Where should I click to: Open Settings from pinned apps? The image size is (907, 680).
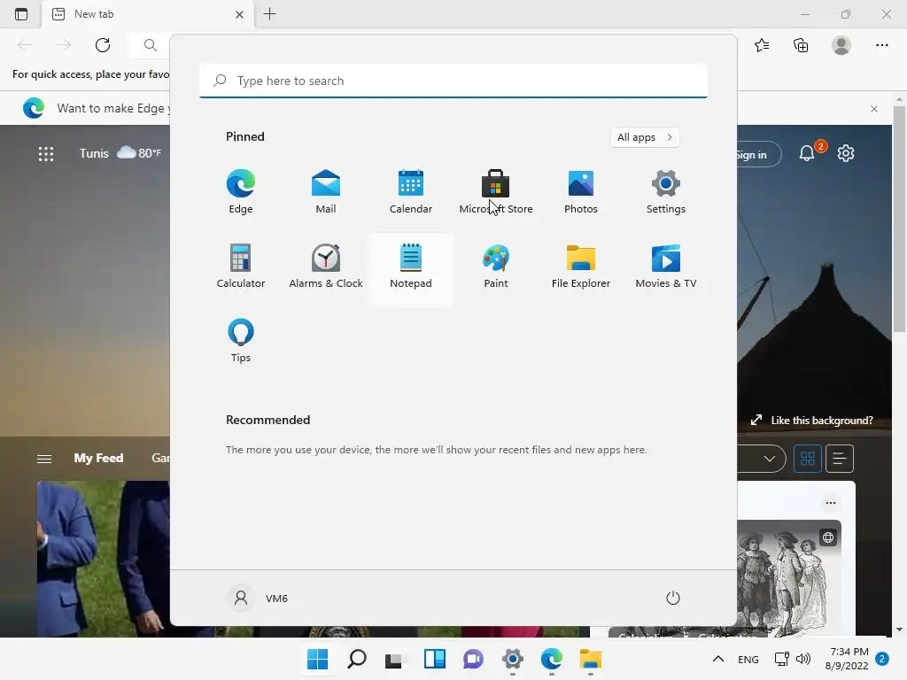(666, 192)
